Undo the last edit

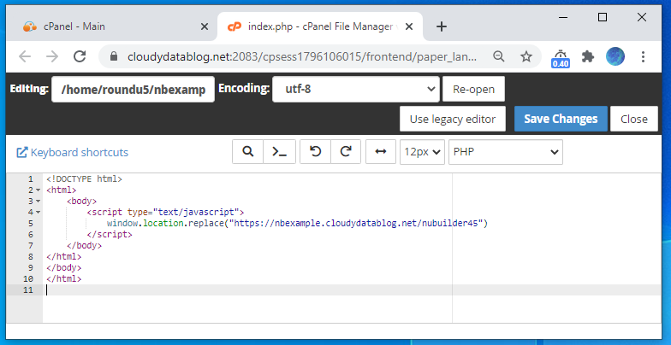(x=315, y=152)
